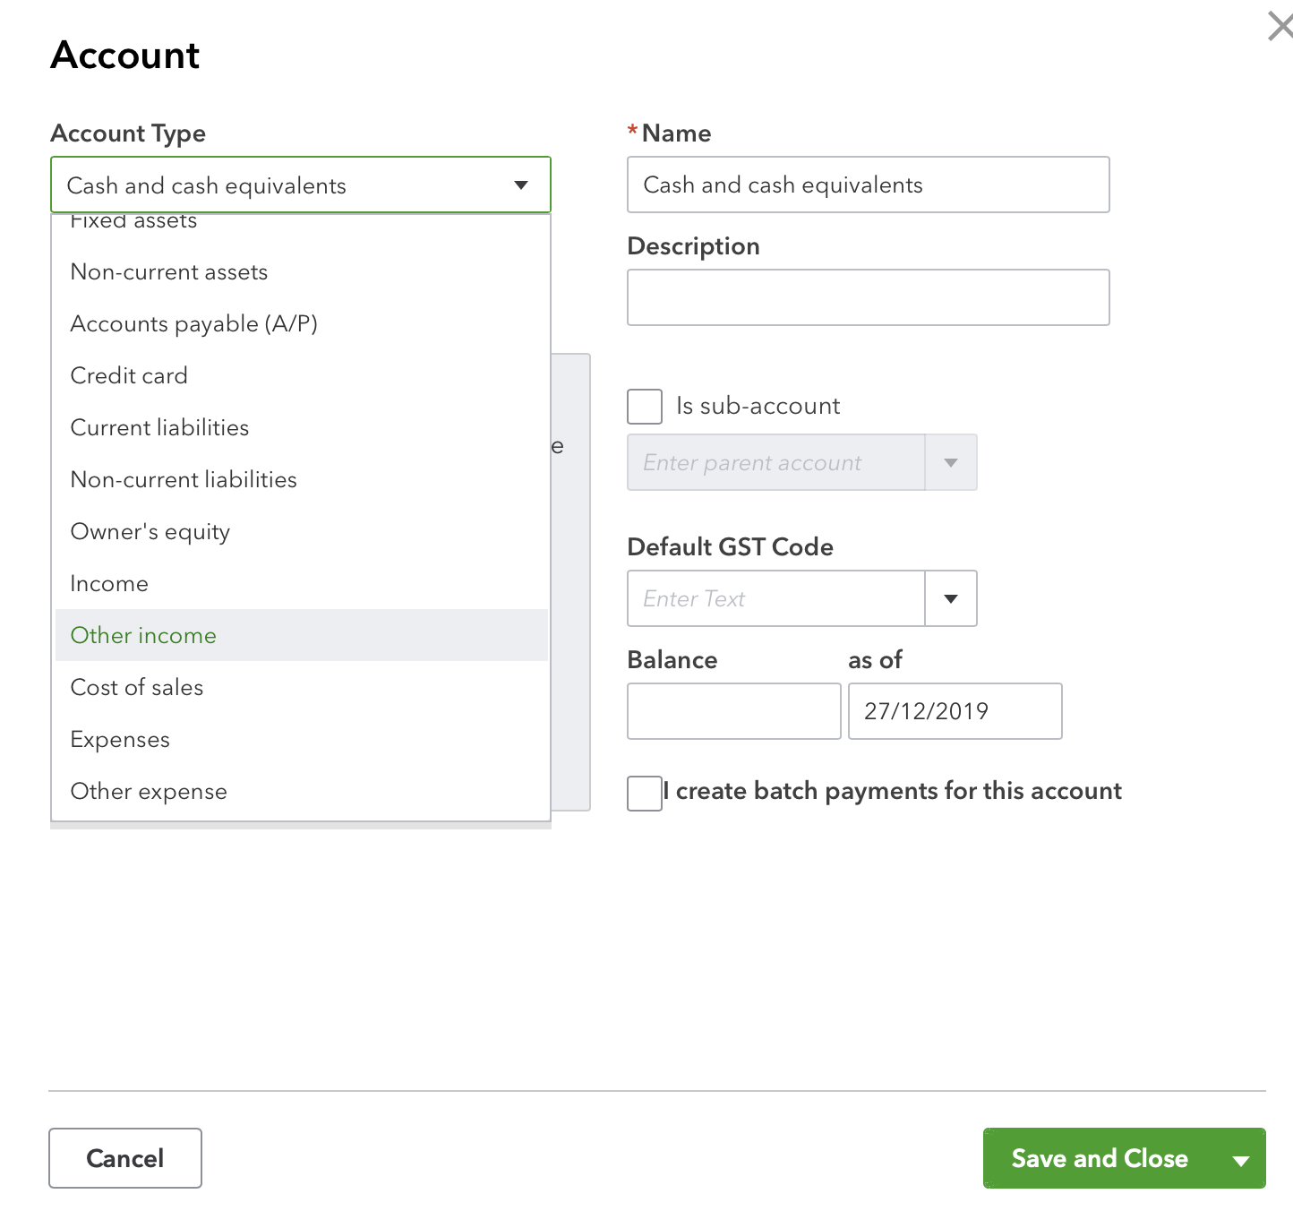Screen dimensions: 1293x1211
Task: Click the Balance amount field
Action: tap(732, 710)
